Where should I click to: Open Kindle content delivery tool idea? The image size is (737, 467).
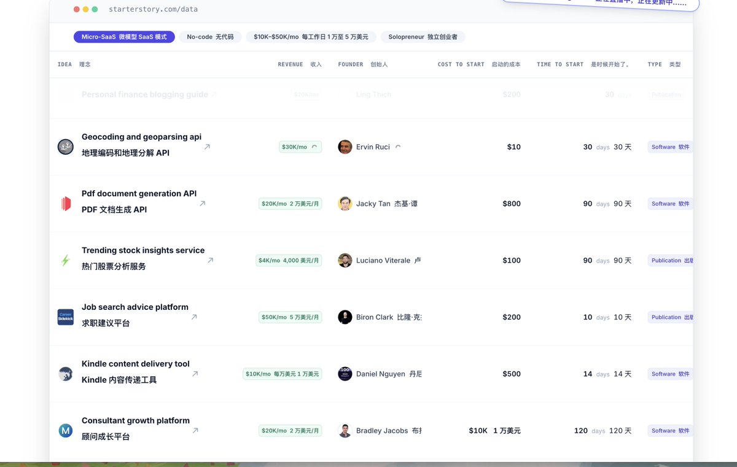click(x=136, y=372)
